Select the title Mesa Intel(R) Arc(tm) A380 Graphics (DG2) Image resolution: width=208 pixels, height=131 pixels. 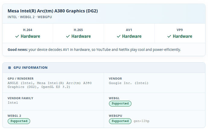click(x=53, y=11)
